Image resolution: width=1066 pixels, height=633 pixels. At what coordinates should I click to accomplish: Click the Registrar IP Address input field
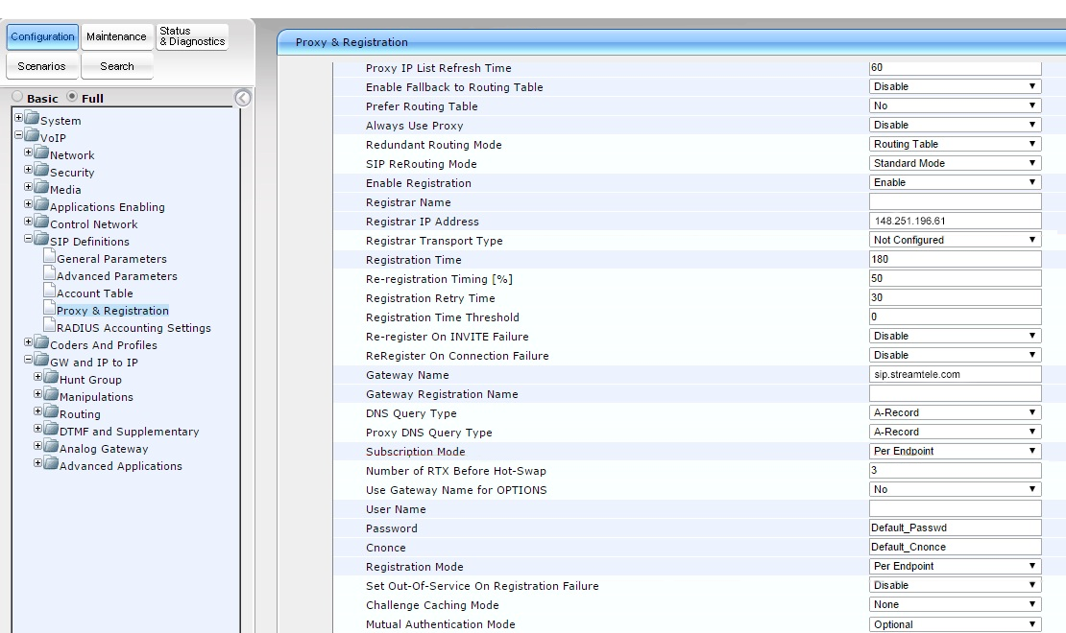pos(955,221)
